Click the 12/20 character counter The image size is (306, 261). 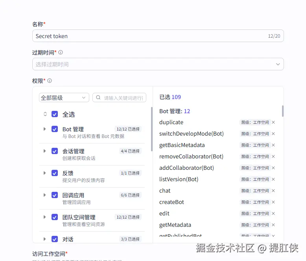click(274, 36)
